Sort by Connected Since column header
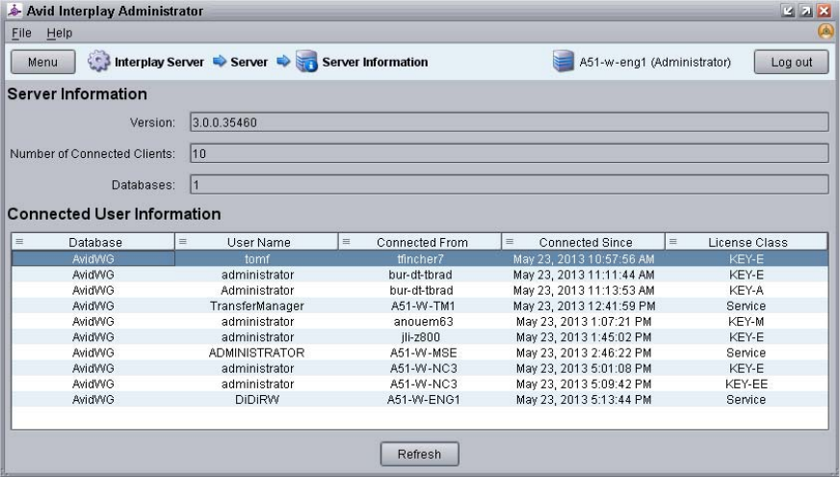Image resolution: width=840 pixels, height=477 pixels. tap(586, 242)
